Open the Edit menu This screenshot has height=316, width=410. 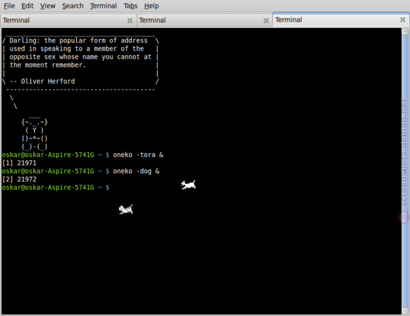[x=27, y=6]
